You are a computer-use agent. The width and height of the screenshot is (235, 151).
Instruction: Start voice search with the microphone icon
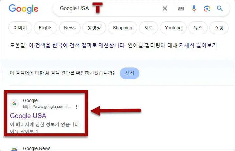tap(194, 8)
